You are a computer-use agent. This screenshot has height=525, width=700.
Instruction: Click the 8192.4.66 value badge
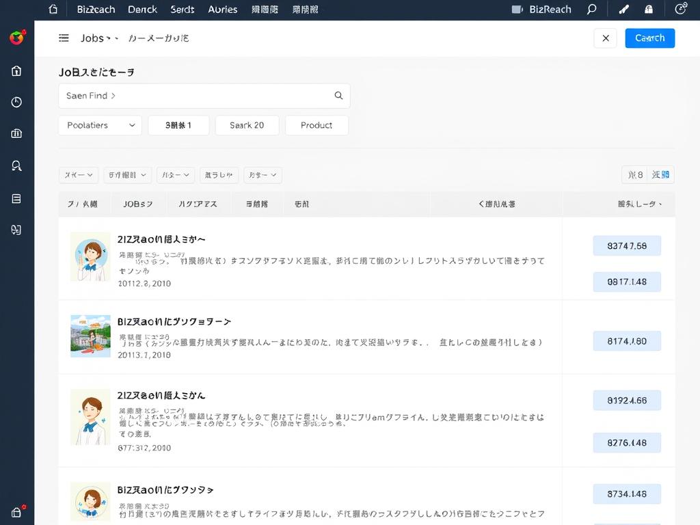tap(627, 401)
